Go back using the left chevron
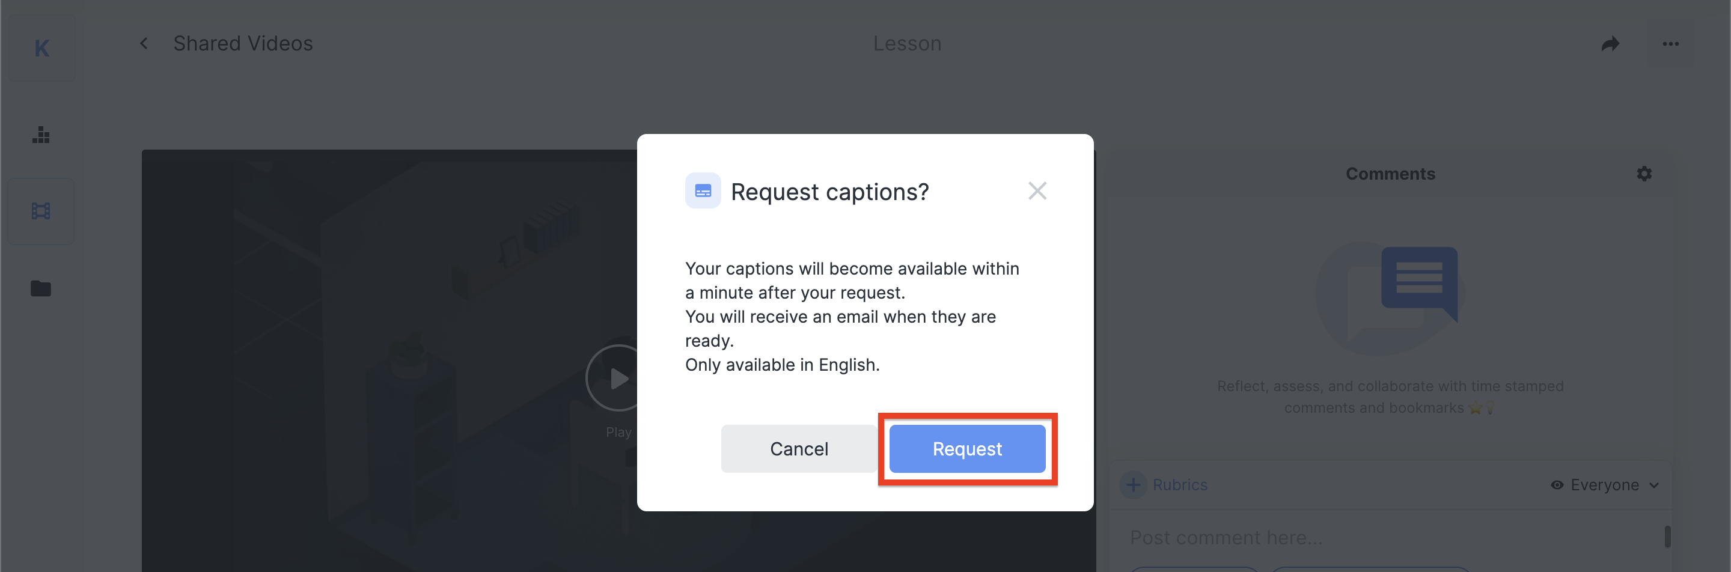The image size is (1731, 572). tap(144, 44)
